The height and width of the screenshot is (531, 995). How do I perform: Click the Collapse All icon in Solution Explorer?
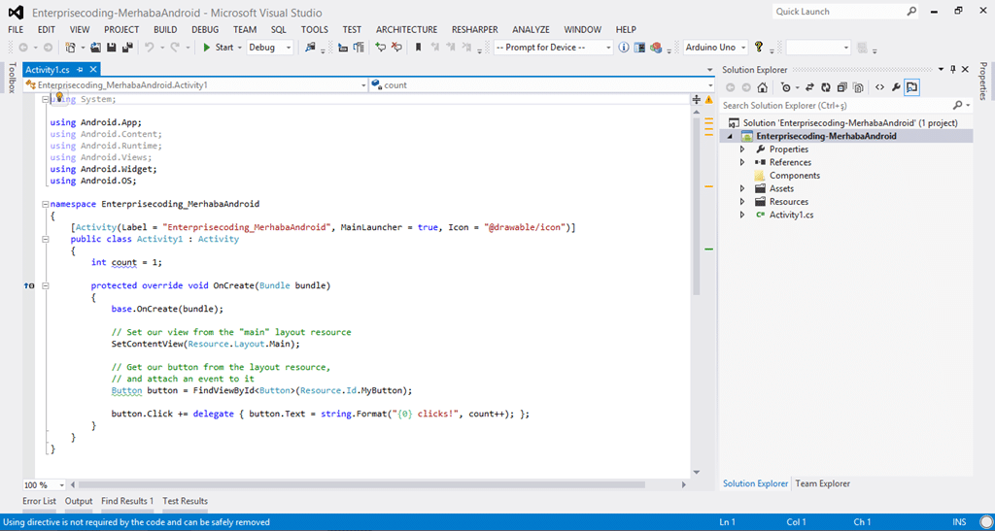842,87
